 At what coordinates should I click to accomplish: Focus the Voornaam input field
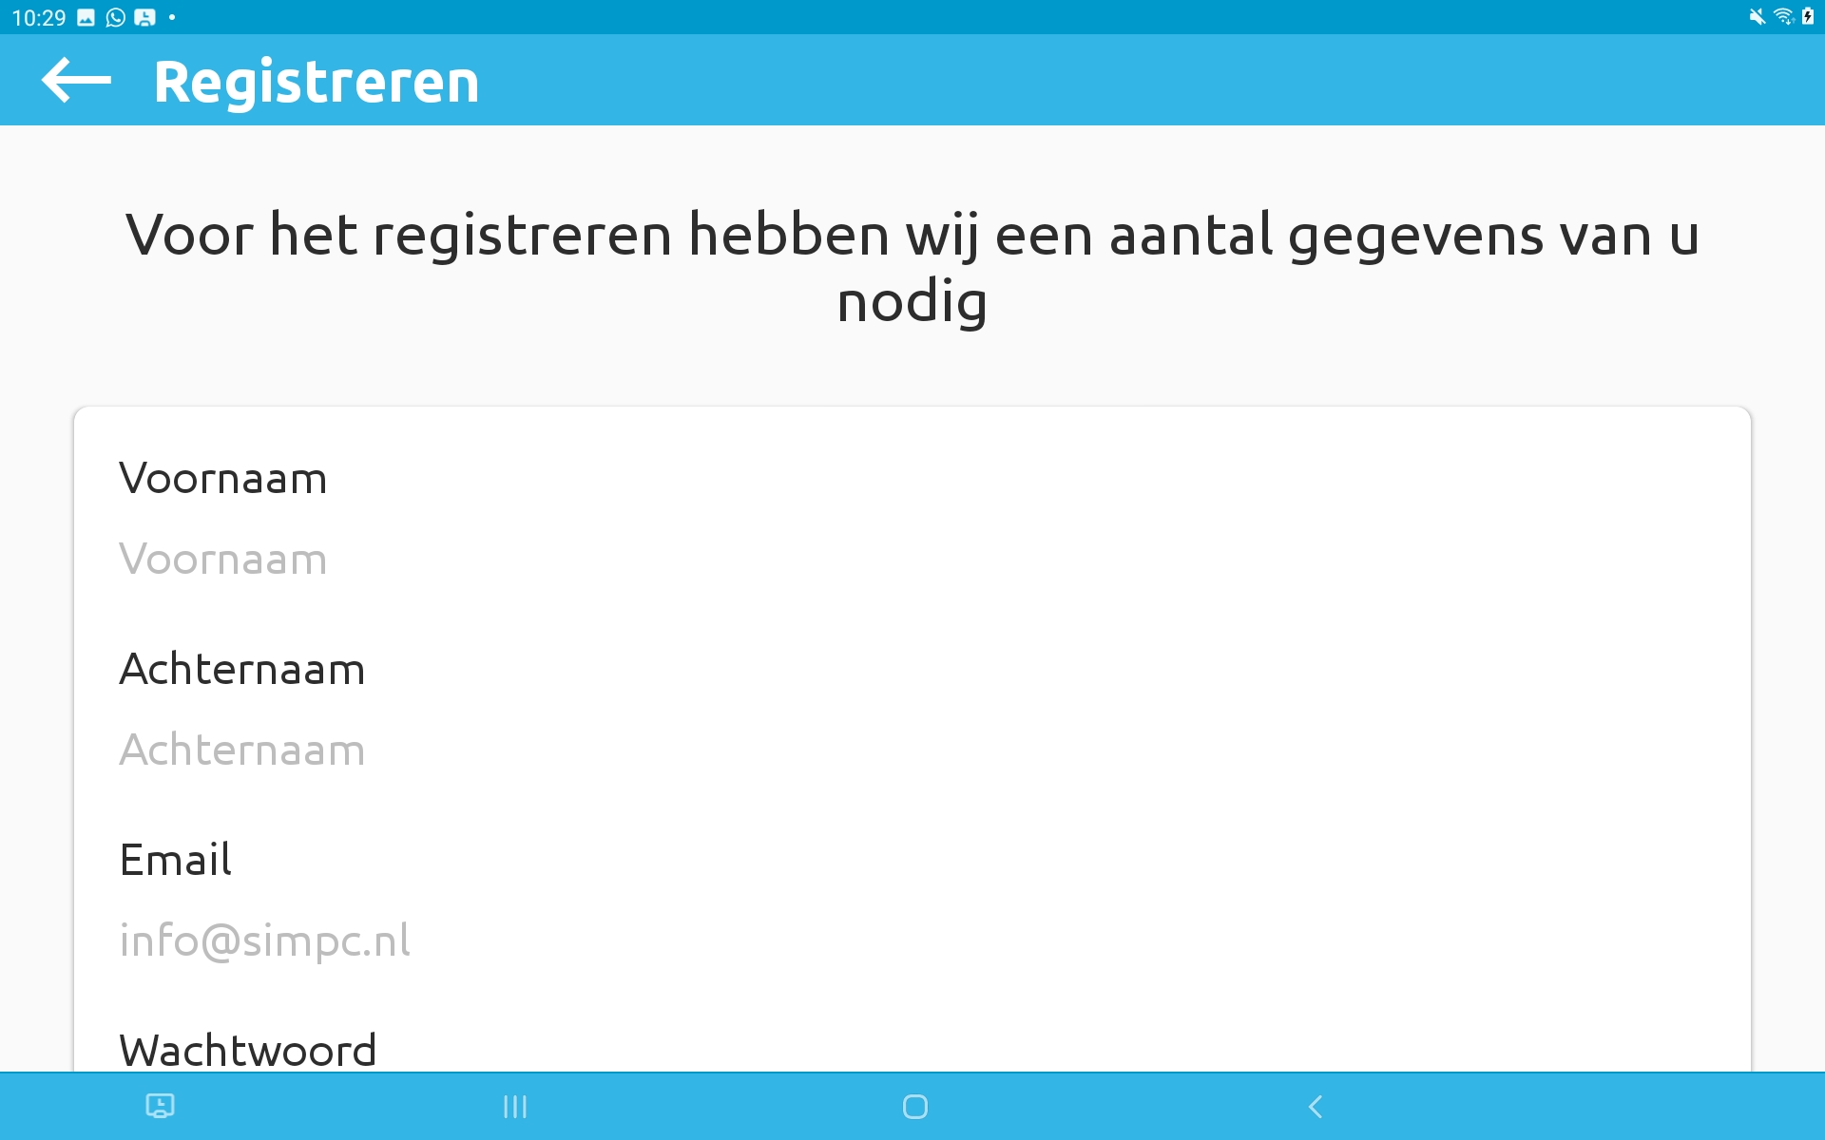click(912, 559)
